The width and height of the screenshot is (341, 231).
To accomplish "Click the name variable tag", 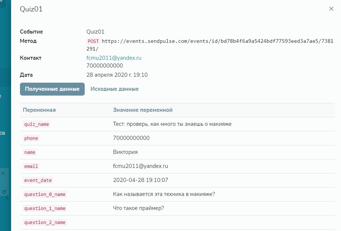I will 30,152.
